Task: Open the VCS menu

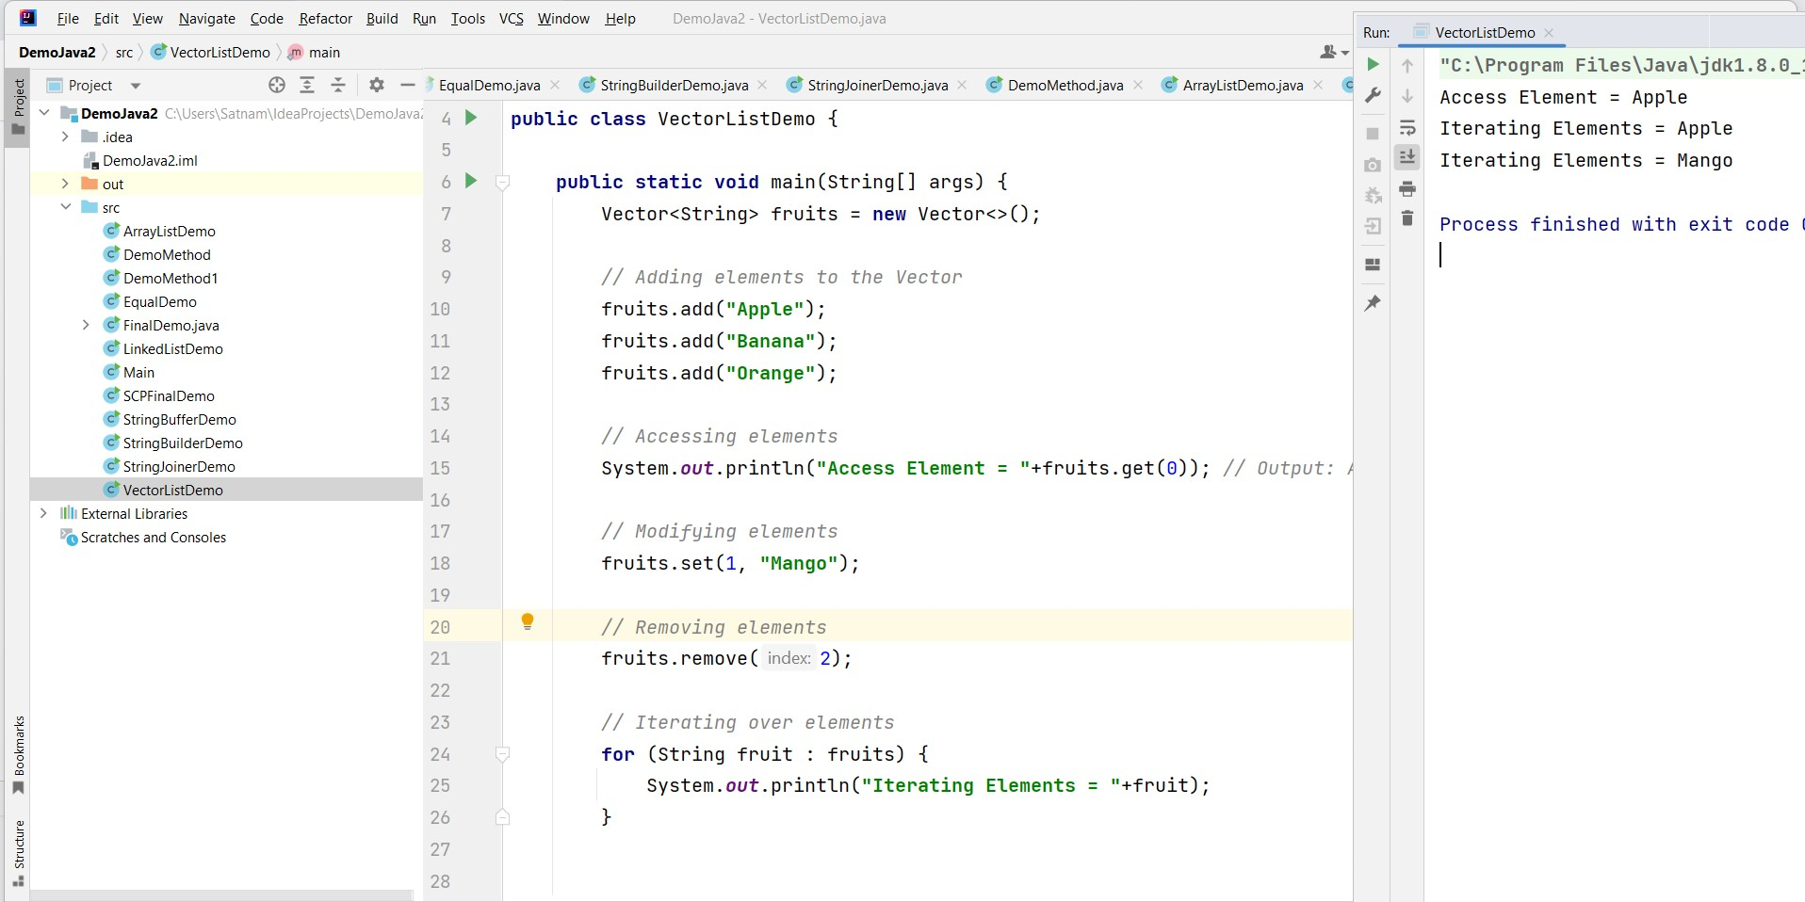Action: 512,18
